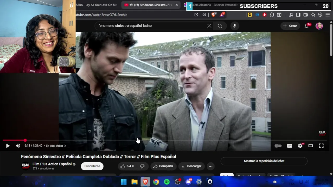The height and width of the screenshot is (187, 333).
Task: Close the Fenómeno Siniestro browser tab
Action: click(x=177, y=5)
